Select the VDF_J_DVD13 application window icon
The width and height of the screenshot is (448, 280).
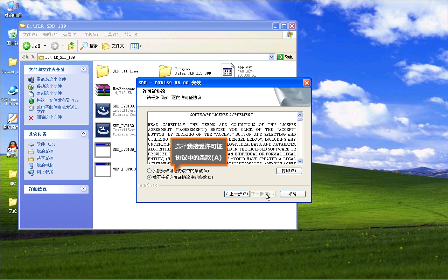point(103,169)
